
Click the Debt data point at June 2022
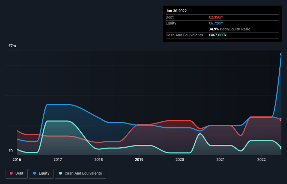pyautogui.click(x=281, y=120)
